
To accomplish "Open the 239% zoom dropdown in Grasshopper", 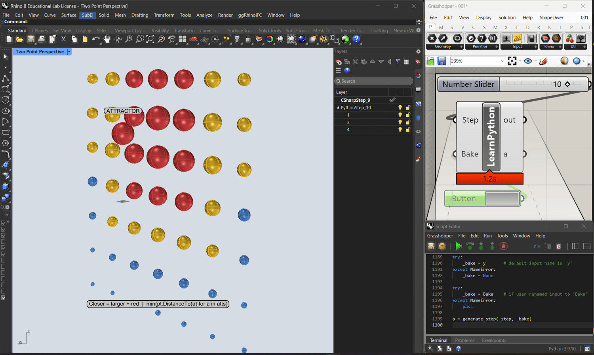I will pos(502,61).
